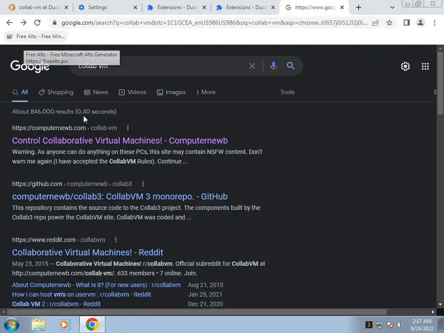This screenshot has width=444, height=333.
Task: Open the network icon in tray
Action: pyautogui.click(x=379, y=325)
